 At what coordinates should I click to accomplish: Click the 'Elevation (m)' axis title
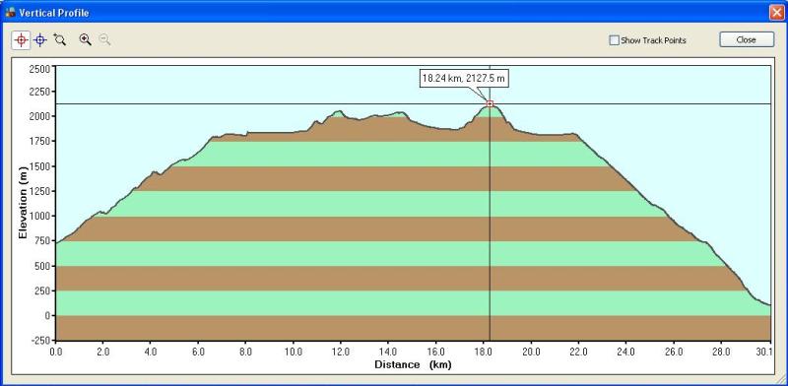click(x=23, y=203)
